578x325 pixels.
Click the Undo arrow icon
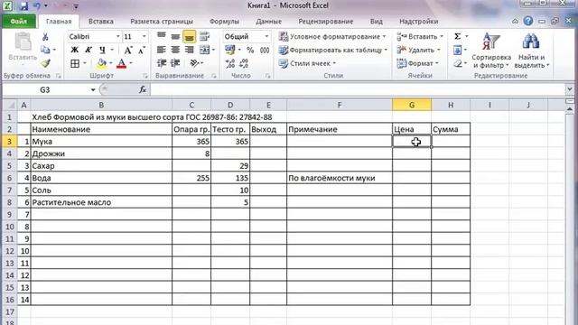click(37, 5)
